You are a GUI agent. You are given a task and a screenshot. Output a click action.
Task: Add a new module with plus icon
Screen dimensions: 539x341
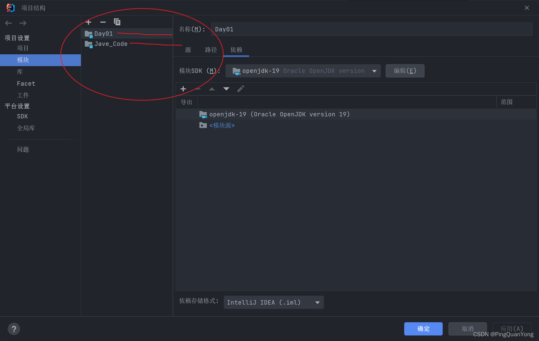click(89, 22)
